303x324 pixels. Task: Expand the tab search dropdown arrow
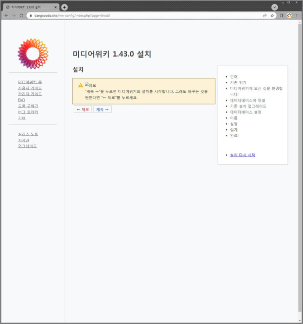tap(275, 7)
